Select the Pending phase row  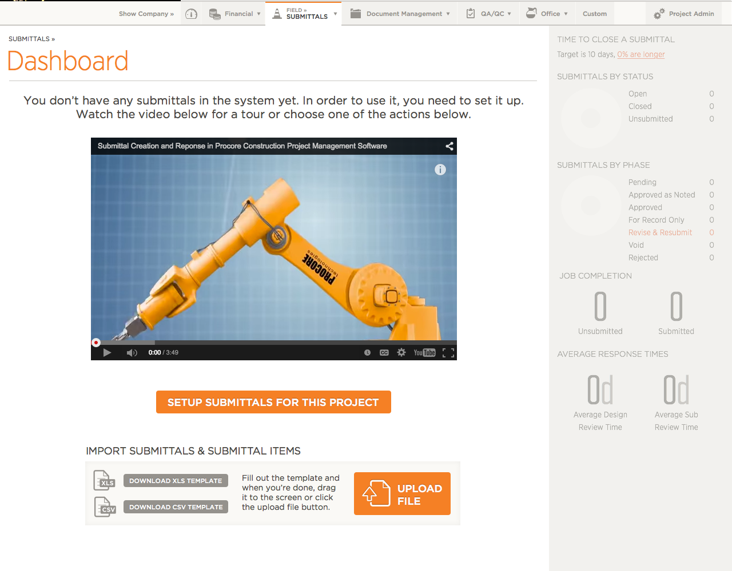[671, 182]
